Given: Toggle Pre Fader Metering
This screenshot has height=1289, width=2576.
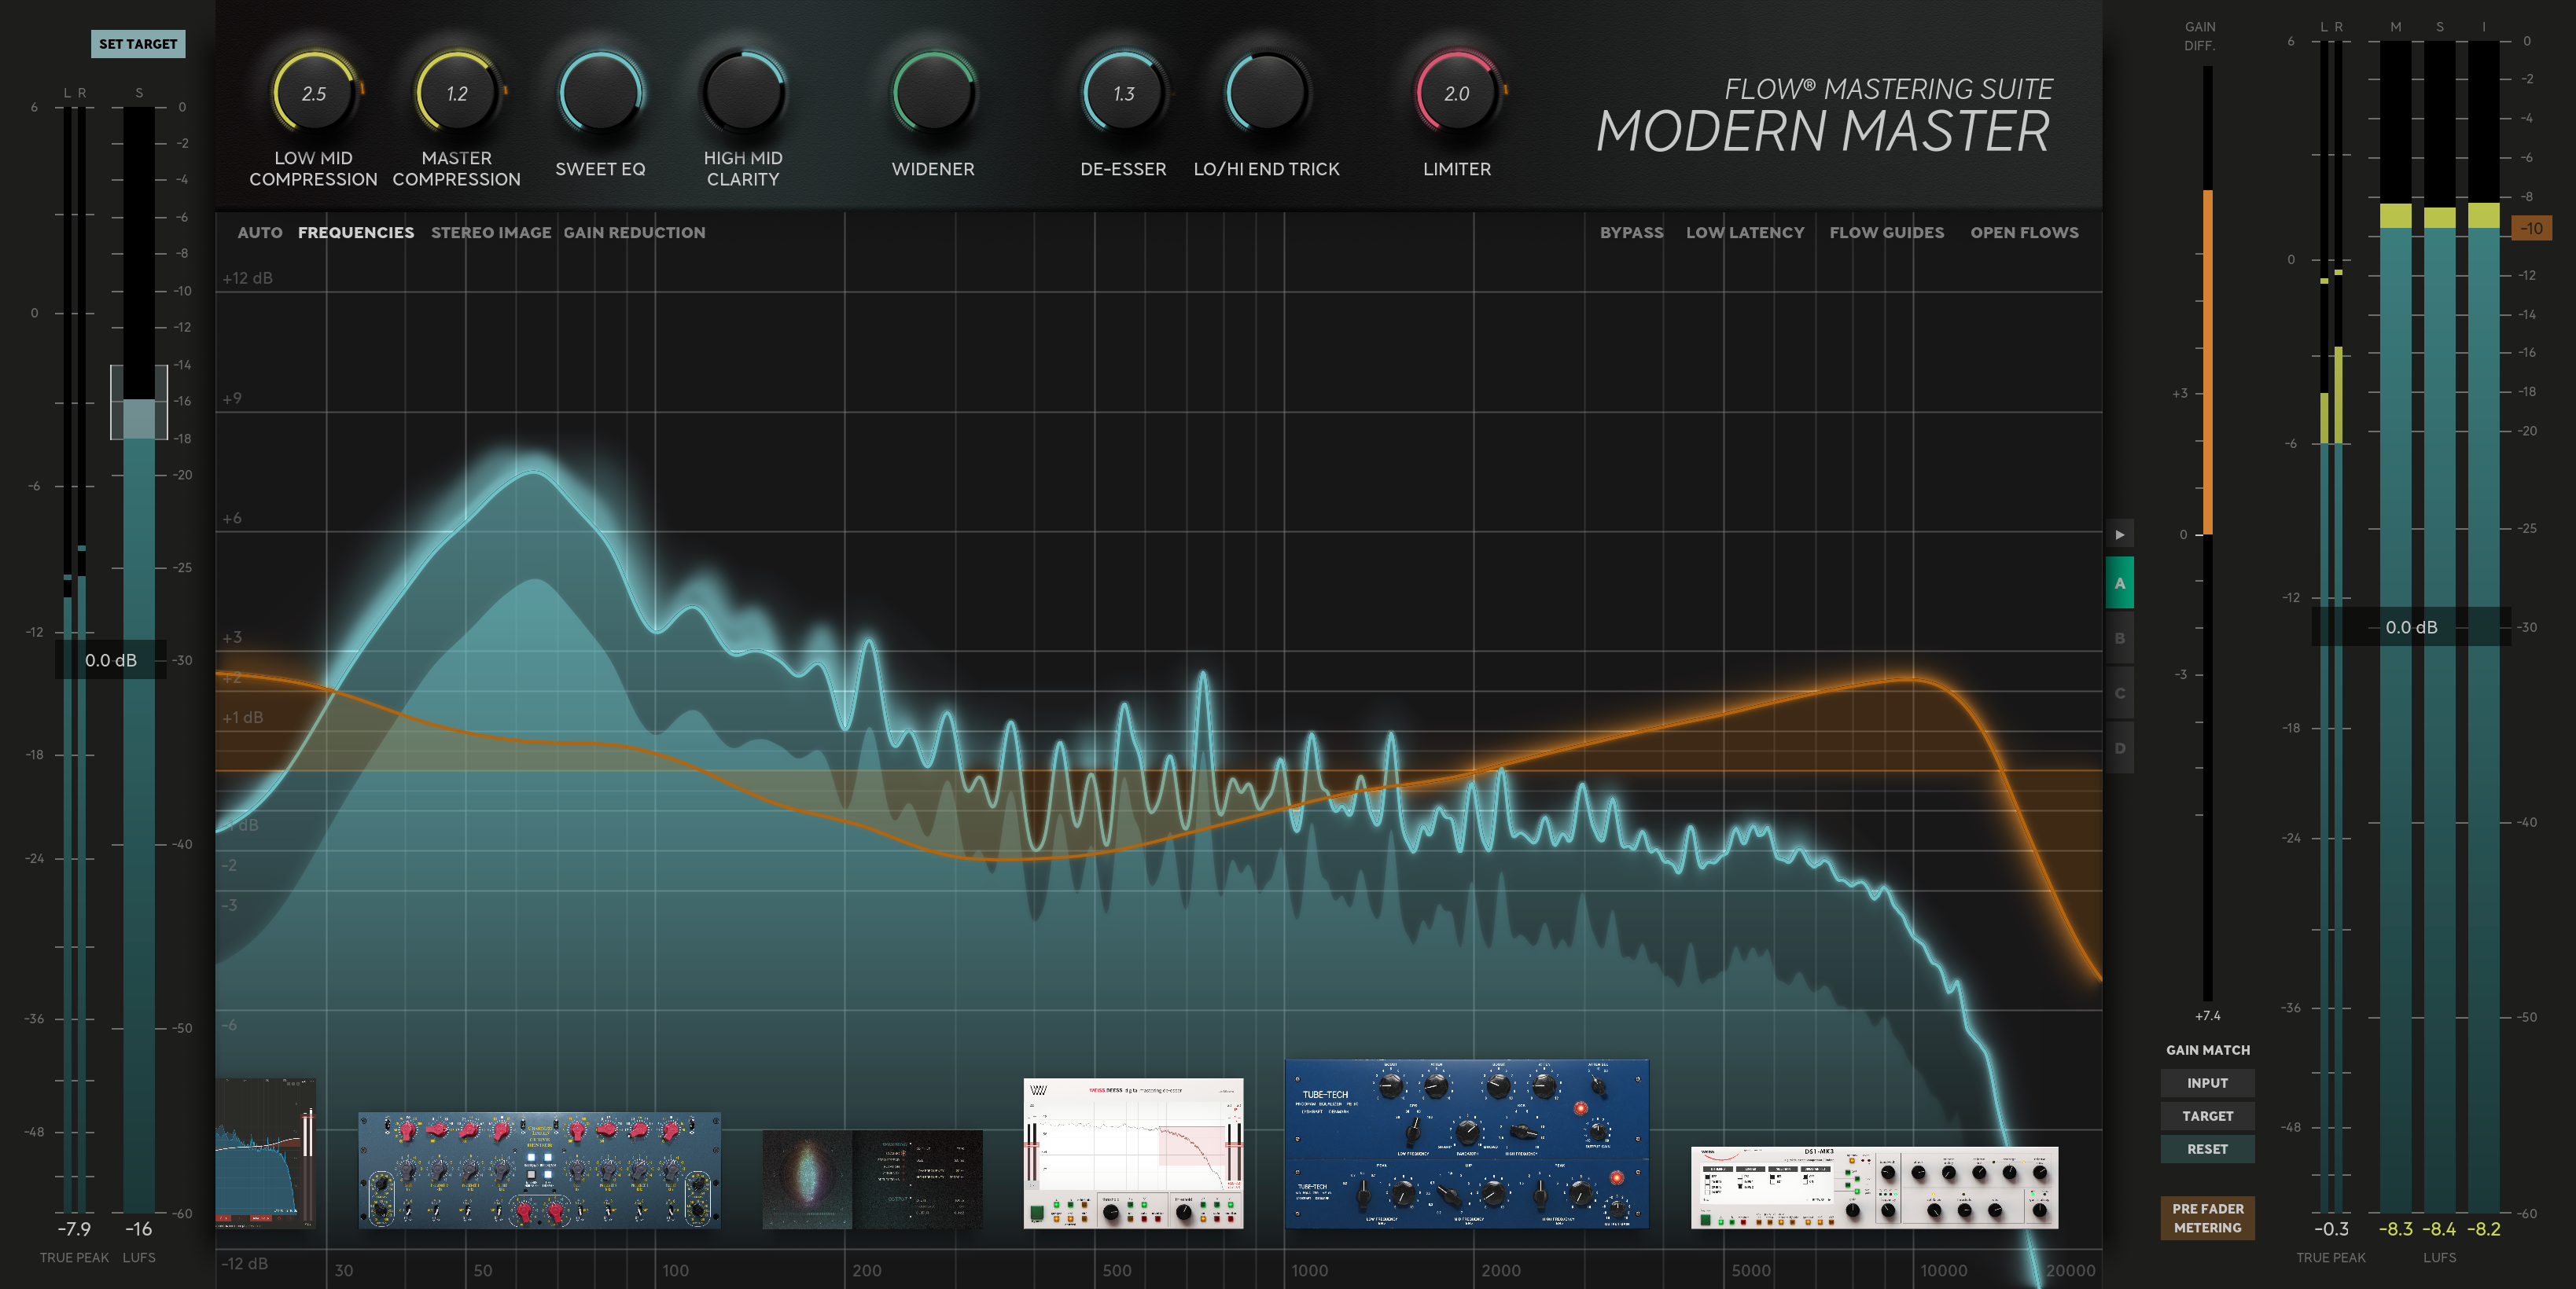Looking at the screenshot, I should [x=2207, y=1218].
